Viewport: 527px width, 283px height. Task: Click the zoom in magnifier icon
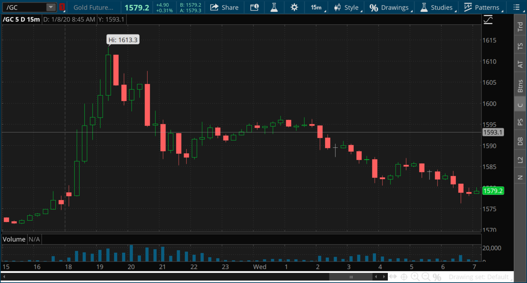click(x=415, y=277)
